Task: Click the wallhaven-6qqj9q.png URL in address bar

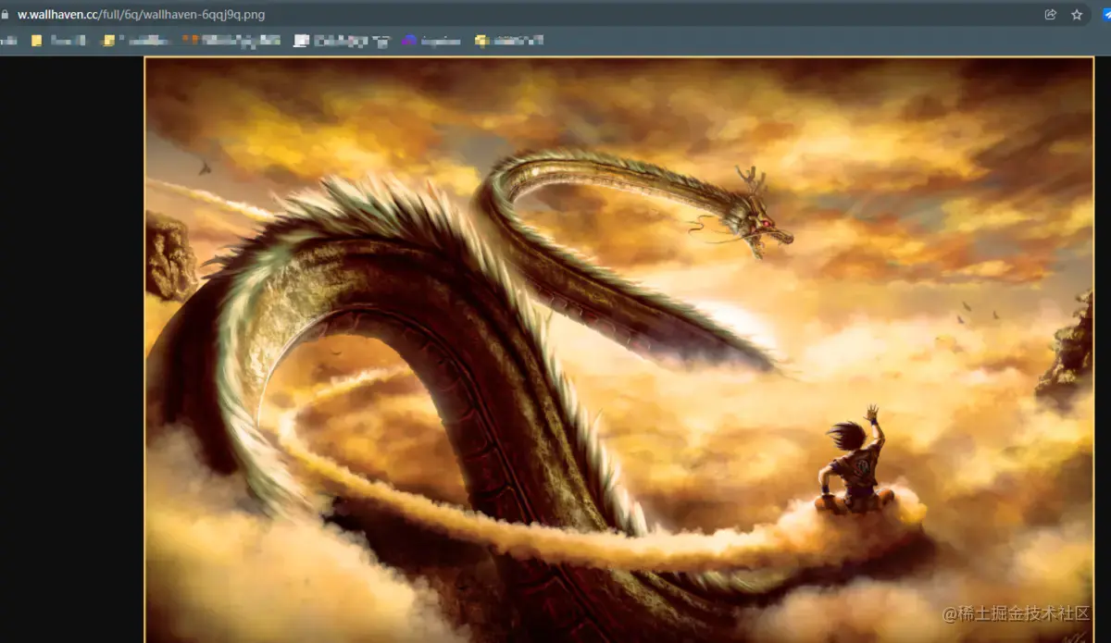Action: coord(141,15)
